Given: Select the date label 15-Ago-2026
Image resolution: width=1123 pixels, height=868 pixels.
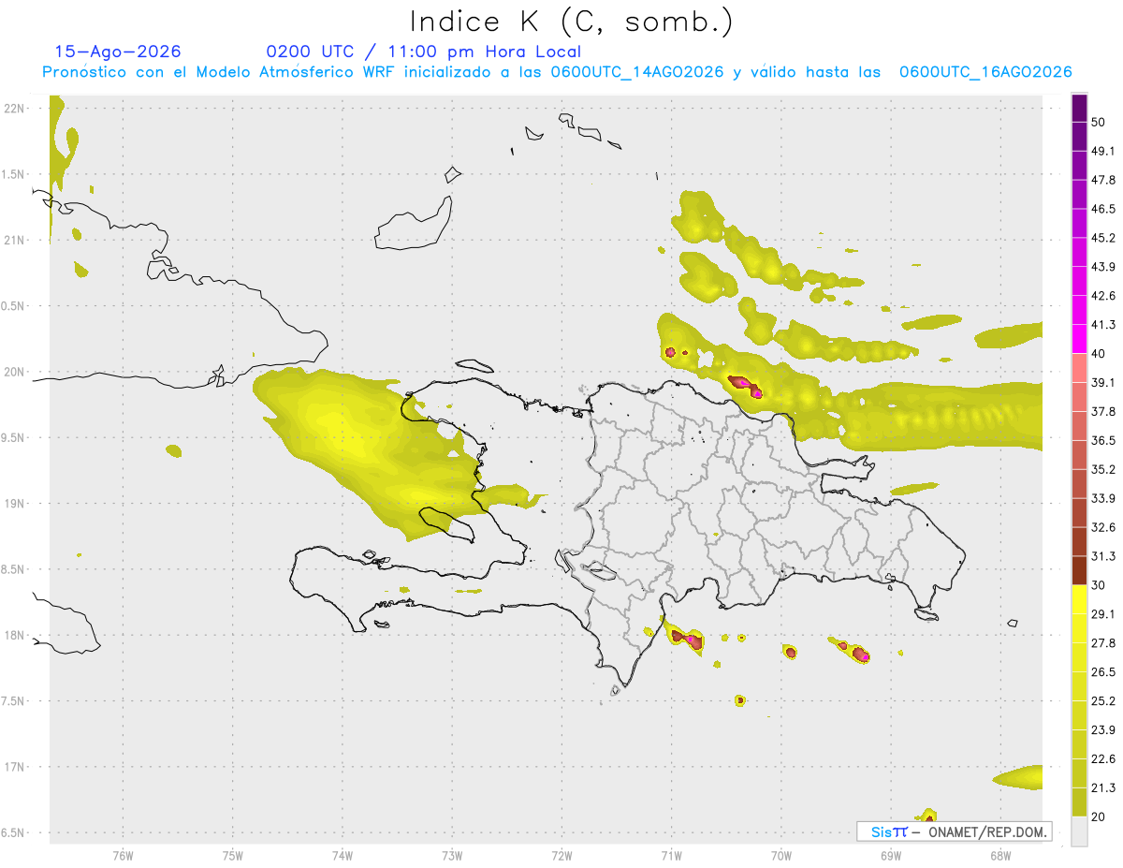Looking at the screenshot, I should pos(118,51).
